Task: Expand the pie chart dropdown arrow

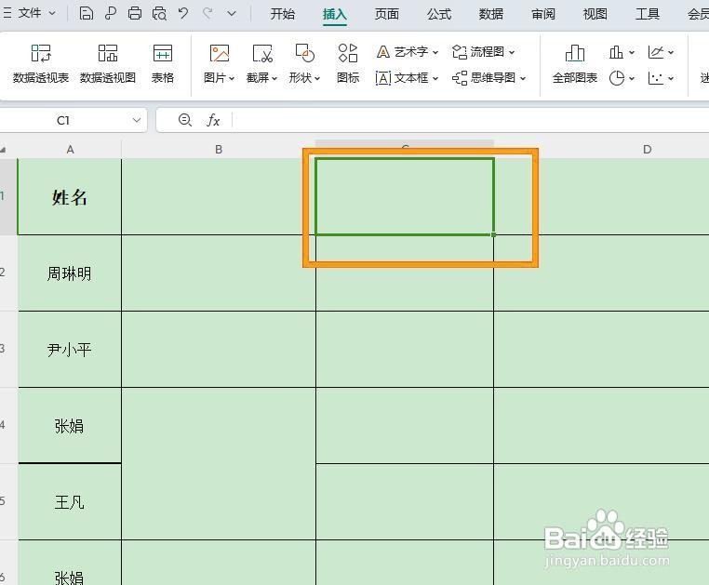Action: [632, 79]
